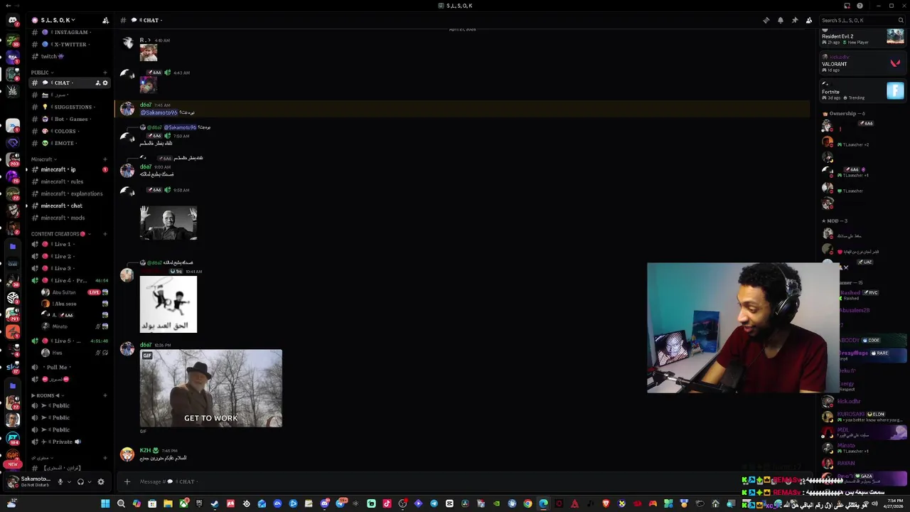Open headphone output options arrow

(90, 481)
